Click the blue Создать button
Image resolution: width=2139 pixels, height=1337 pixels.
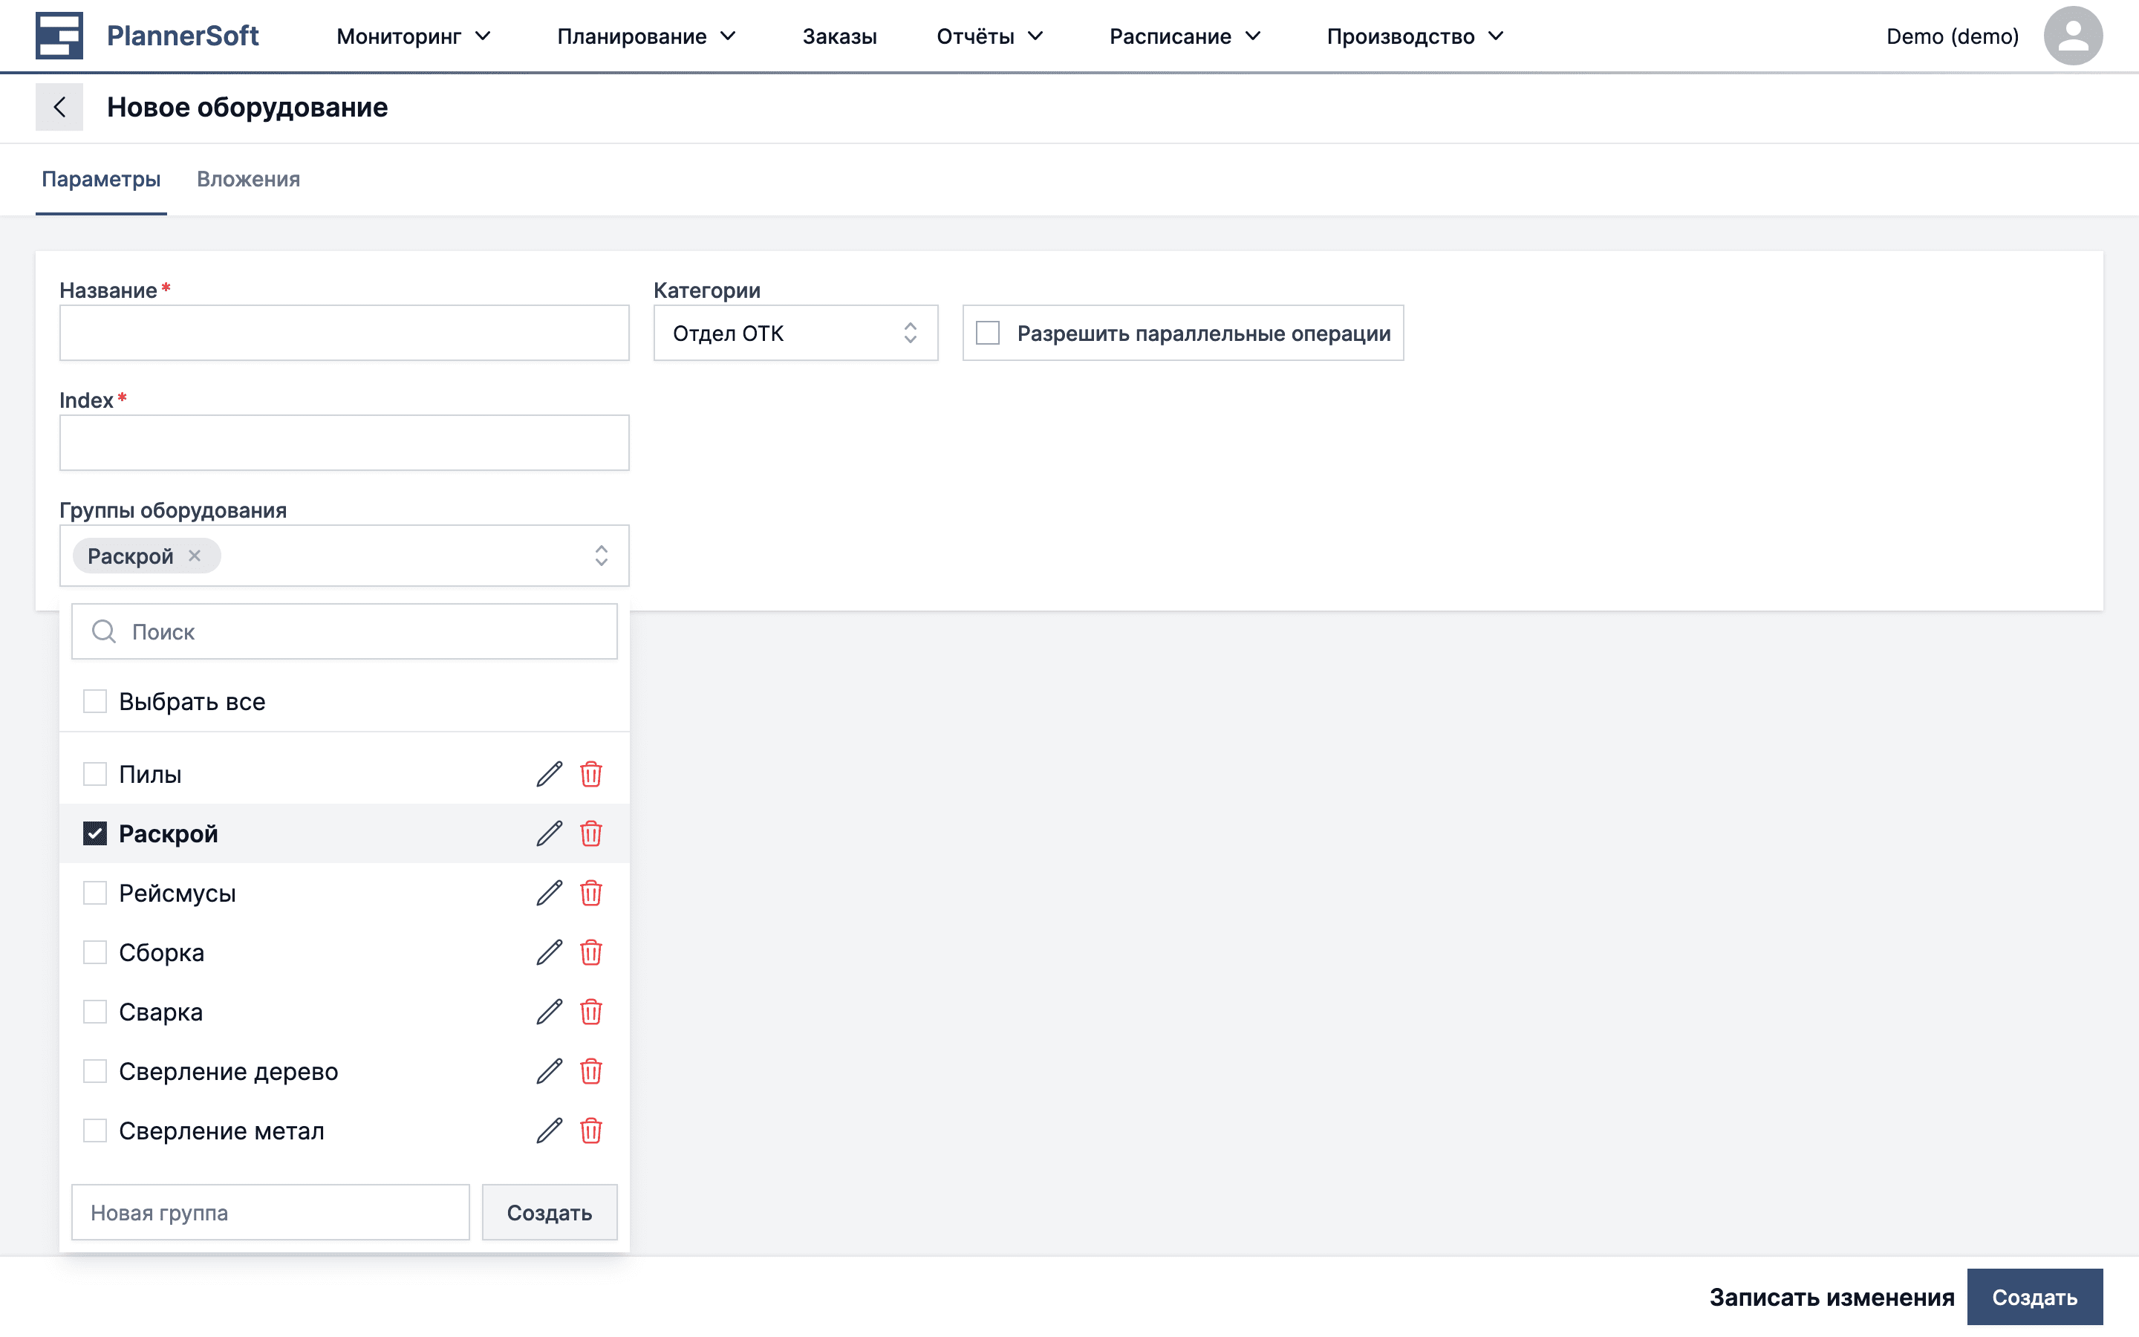pos(2034,1296)
